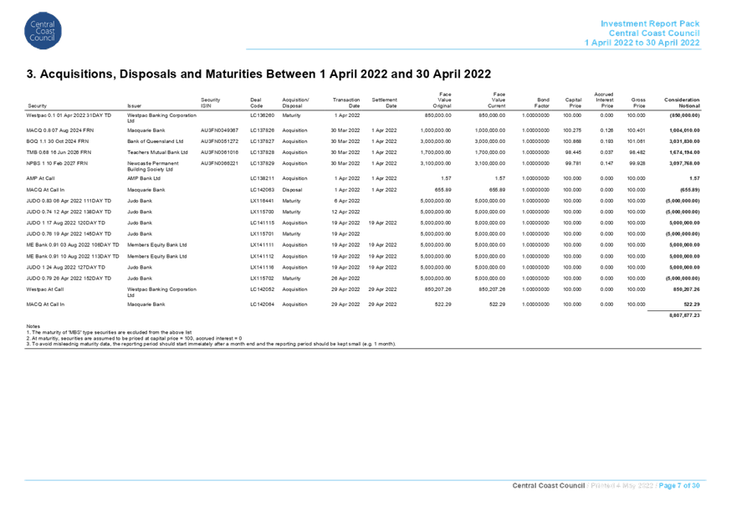Select the 'Accrued Interest Price' column header
This screenshot has width=731, height=517.
(604, 100)
